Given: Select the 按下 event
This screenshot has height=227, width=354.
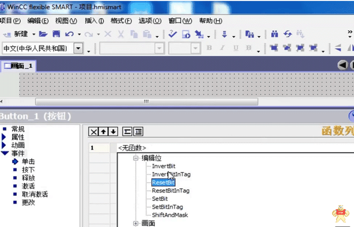Looking at the screenshot, I should [28, 169].
